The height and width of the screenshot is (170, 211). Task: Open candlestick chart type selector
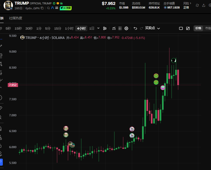coord(105,28)
